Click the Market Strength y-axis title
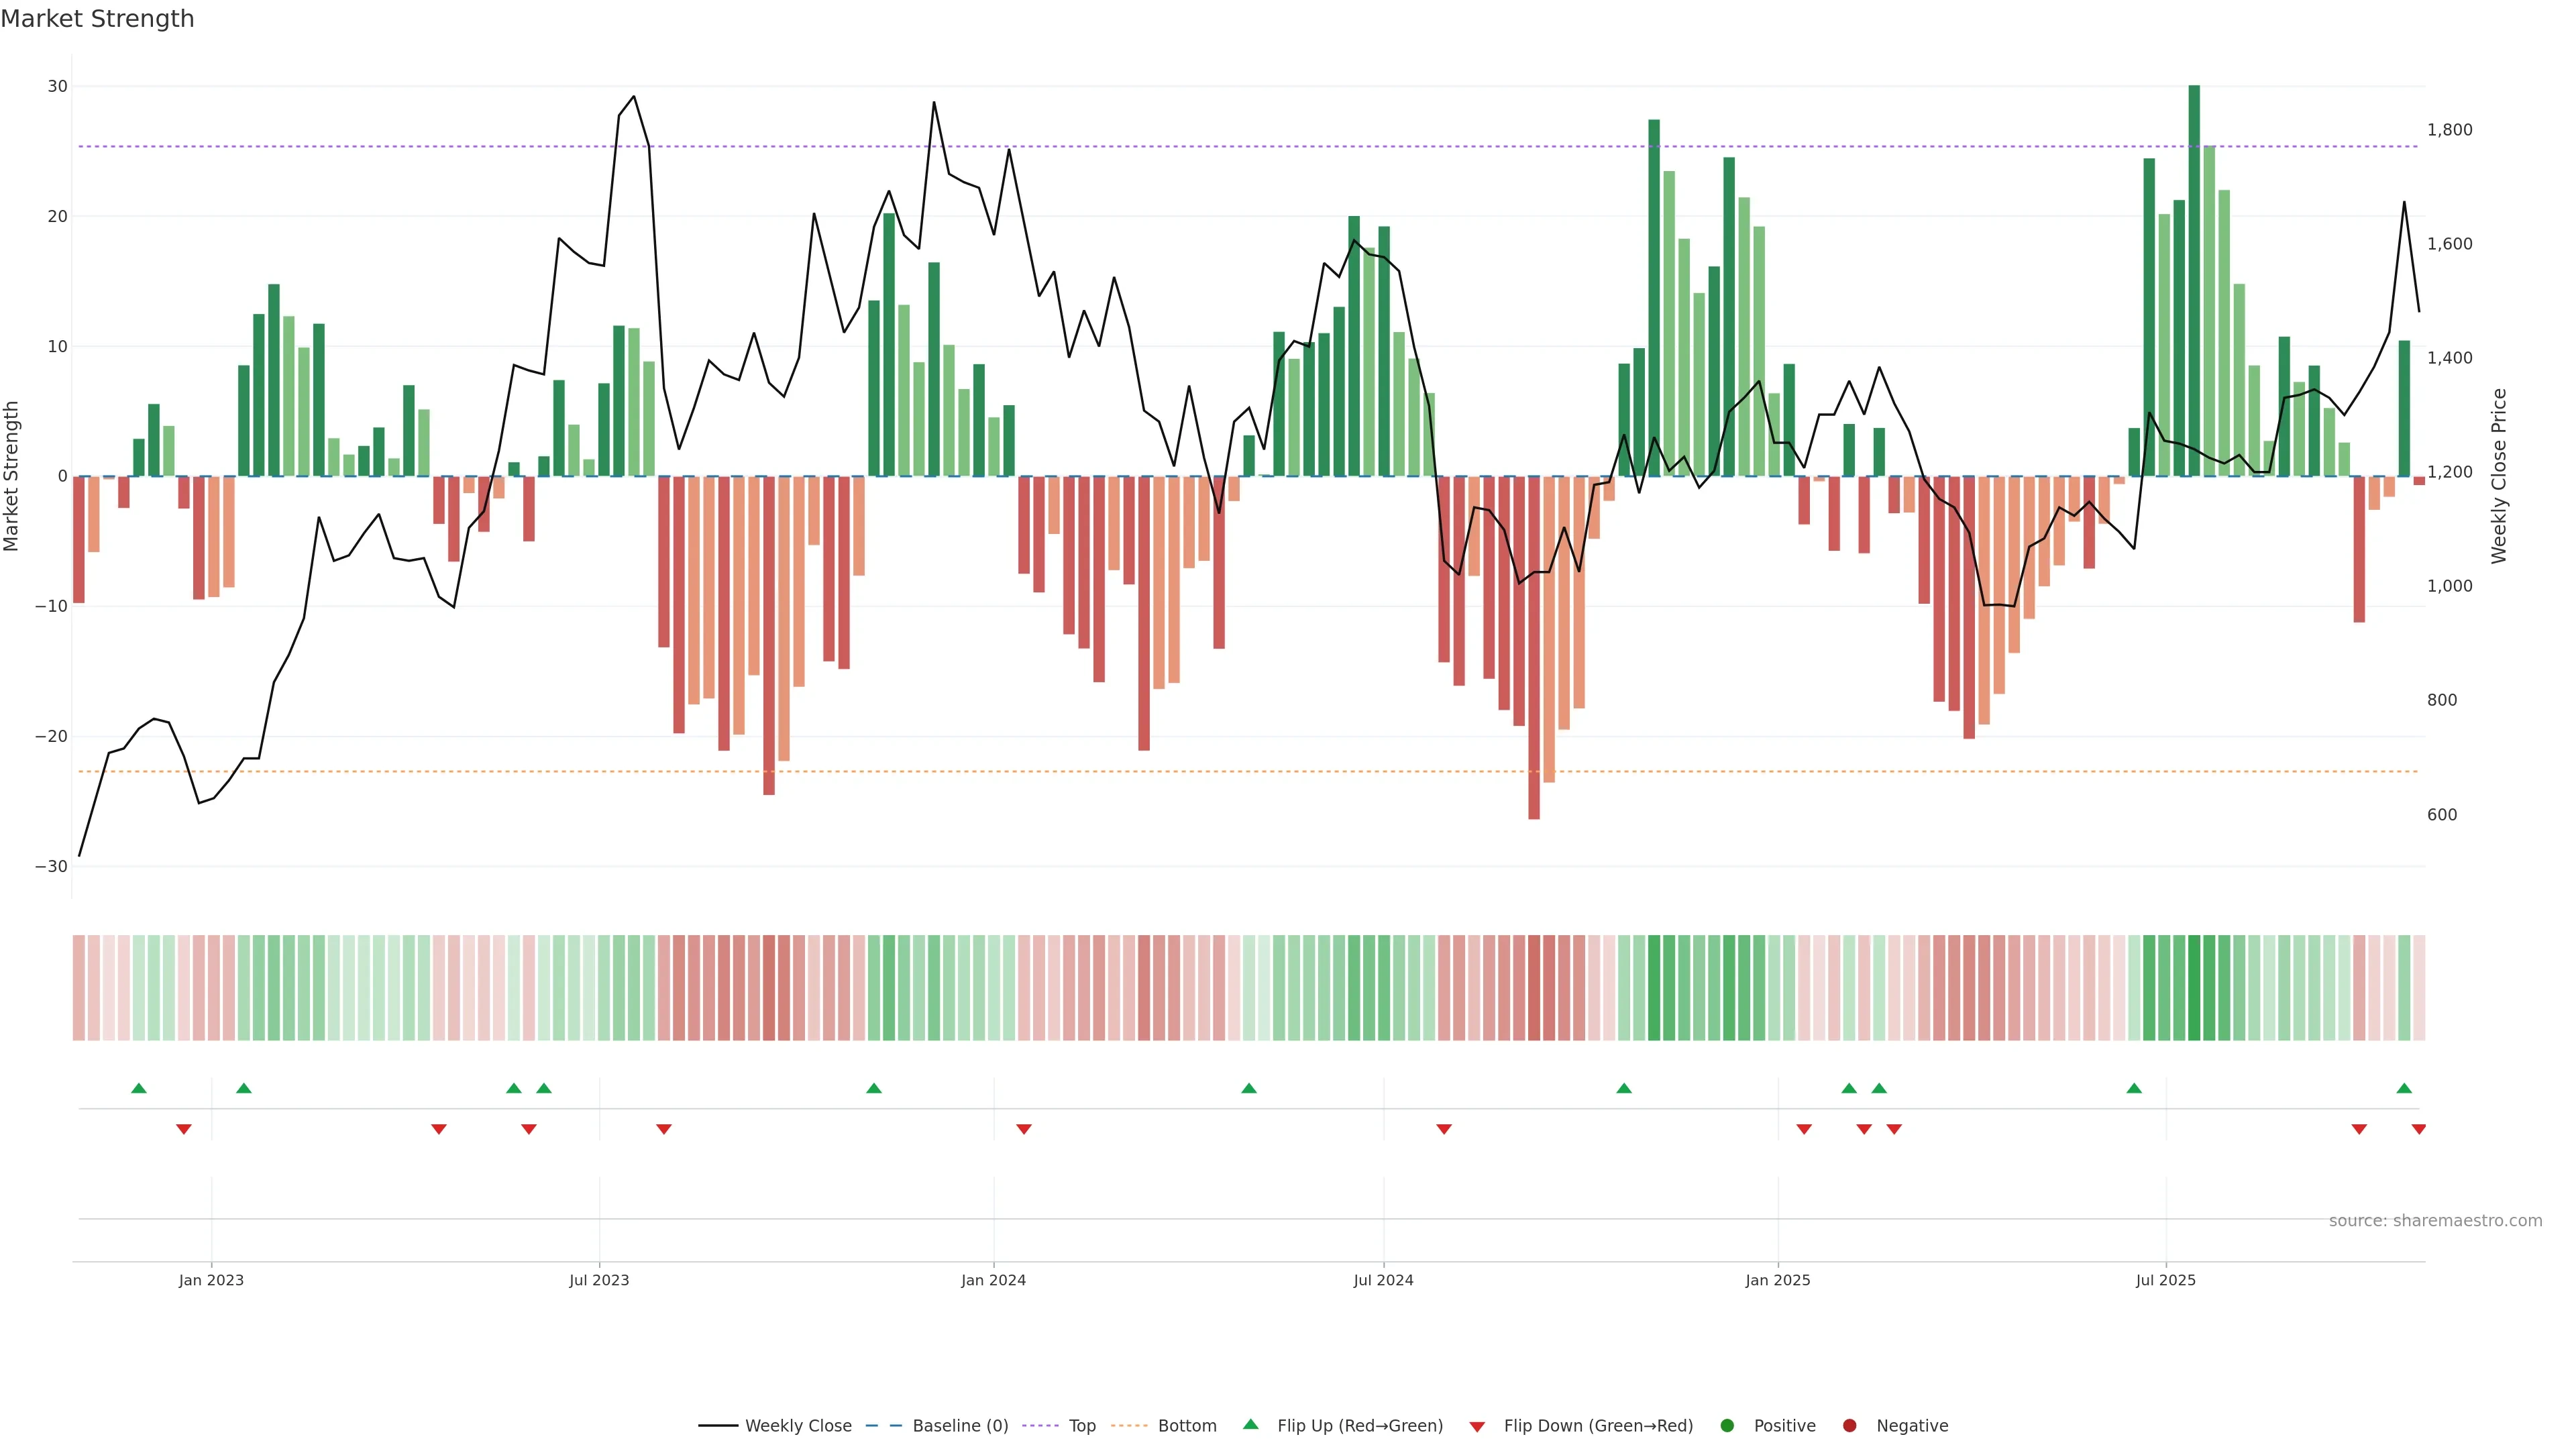 click(12, 476)
